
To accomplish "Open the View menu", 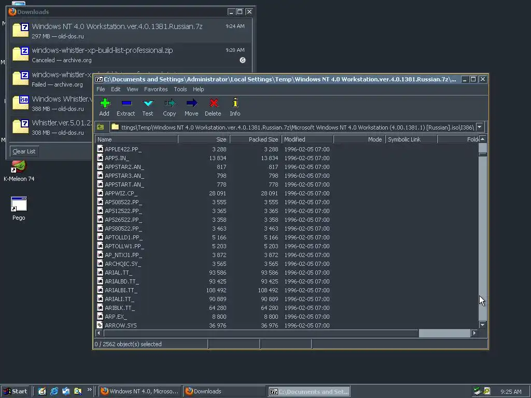I will coord(132,89).
